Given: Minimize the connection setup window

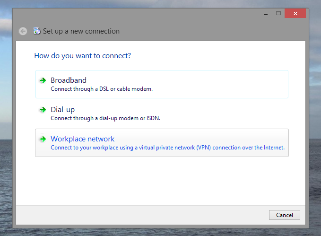Looking at the screenshot, I should click(267, 14).
